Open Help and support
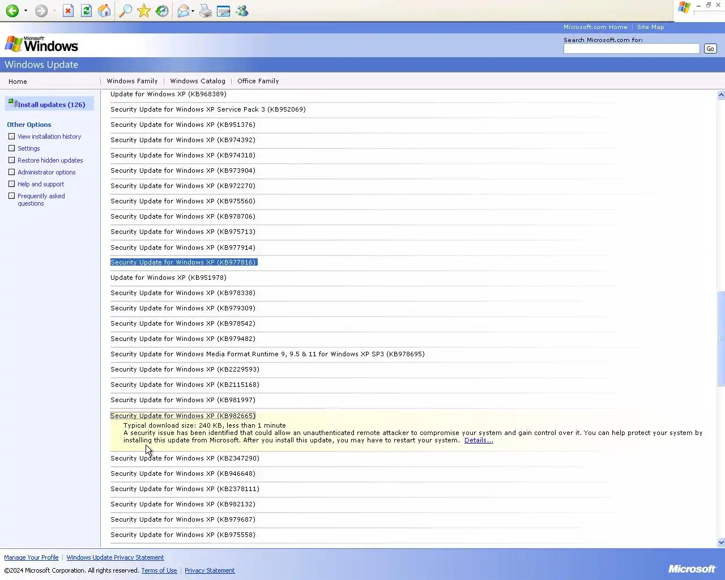The height and width of the screenshot is (580, 725). coord(41,184)
